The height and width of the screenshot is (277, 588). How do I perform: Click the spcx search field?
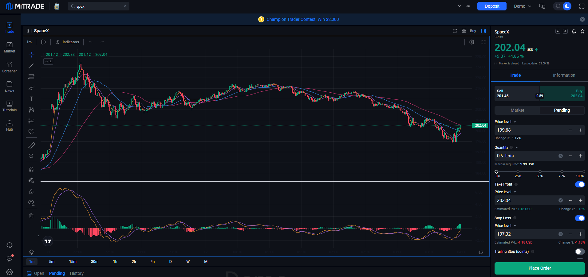pos(98,6)
